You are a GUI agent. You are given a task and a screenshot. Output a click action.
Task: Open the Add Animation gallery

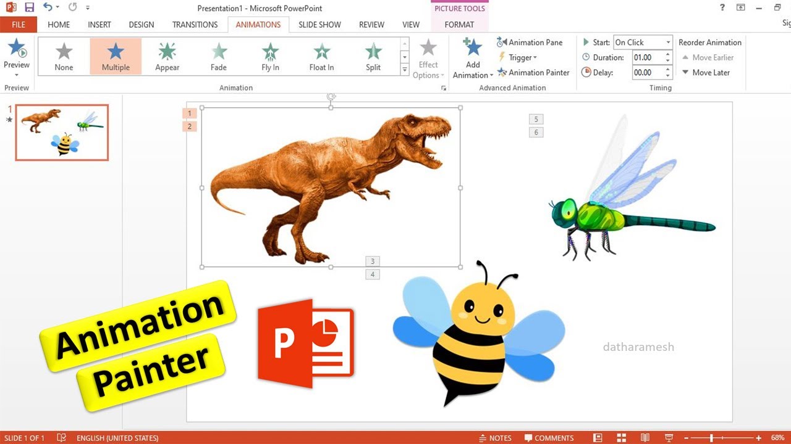[x=473, y=59]
